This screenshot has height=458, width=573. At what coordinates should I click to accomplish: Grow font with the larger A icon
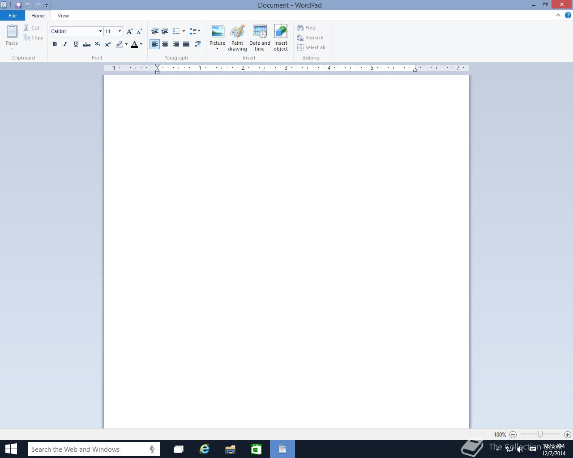click(129, 31)
